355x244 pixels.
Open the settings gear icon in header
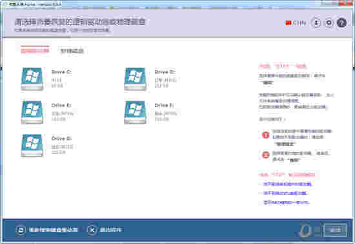329,23
